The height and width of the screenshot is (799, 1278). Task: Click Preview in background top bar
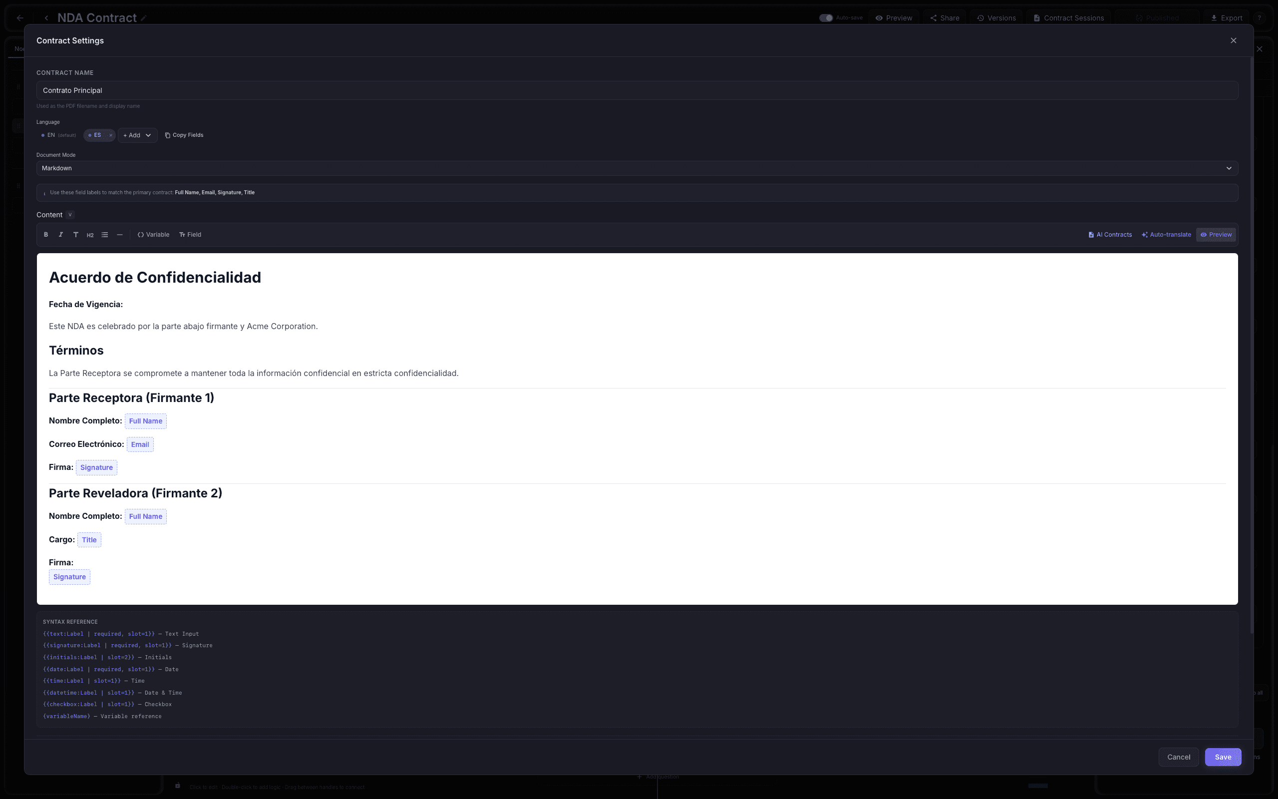click(x=894, y=18)
